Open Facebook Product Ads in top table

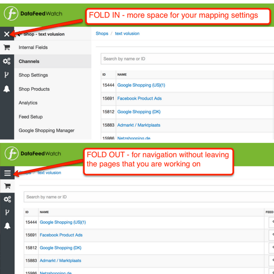(x=139, y=99)
